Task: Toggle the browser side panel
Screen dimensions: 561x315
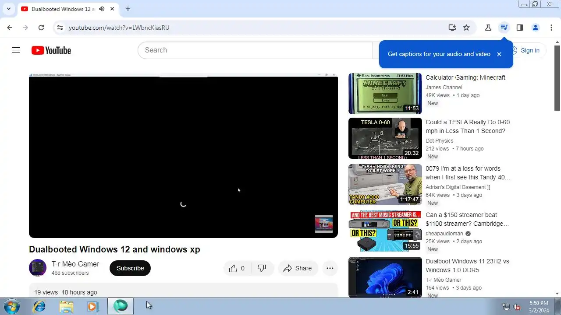Action: coord(520,28)
